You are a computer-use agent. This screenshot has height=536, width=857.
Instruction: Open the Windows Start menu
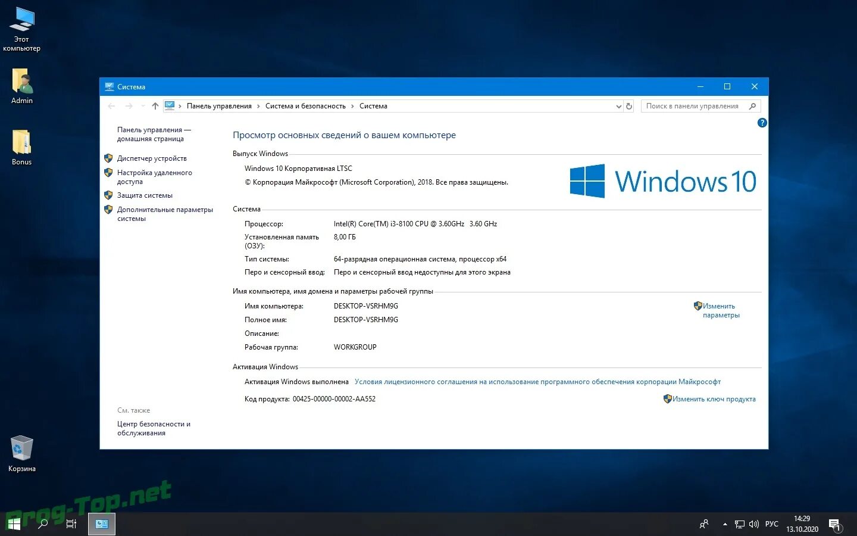click(14, 524)
